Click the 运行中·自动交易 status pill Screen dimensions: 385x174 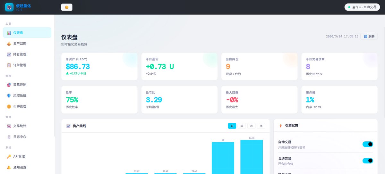[x=362, y=7]
